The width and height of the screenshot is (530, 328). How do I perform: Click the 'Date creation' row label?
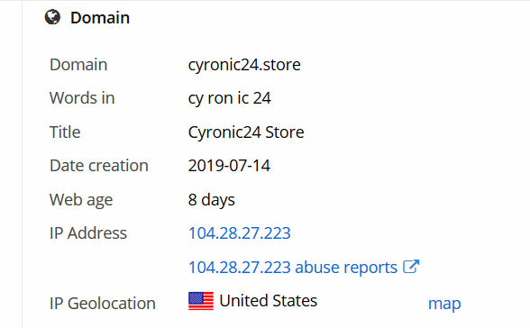99,166
